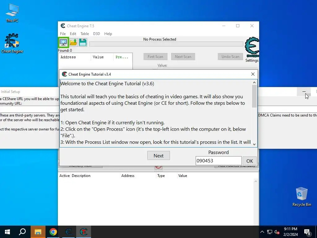Image resolution: width=317 pixels, height=238 pixels.
Task: Open the notification center icon
Action: tap(307, 232)
